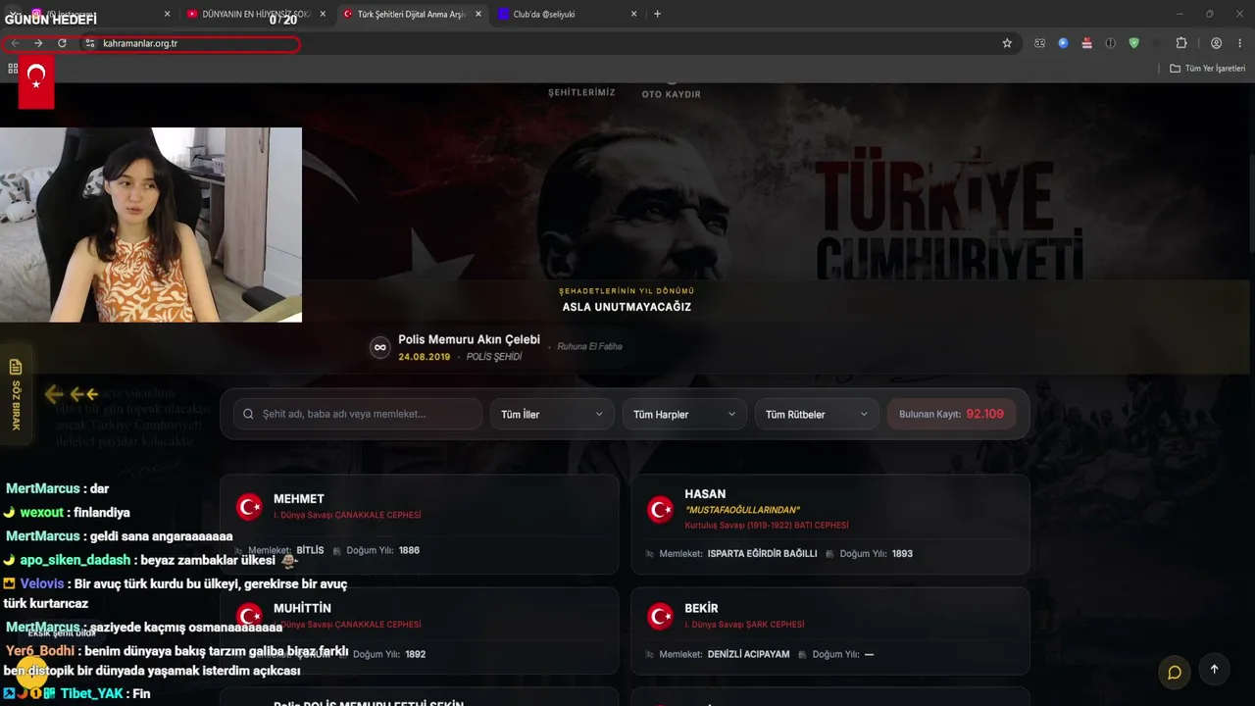This screenshot has height=706, width=1255.
Task: Reload the kahramanlar.org.tr page
Action: coord(62,43)
